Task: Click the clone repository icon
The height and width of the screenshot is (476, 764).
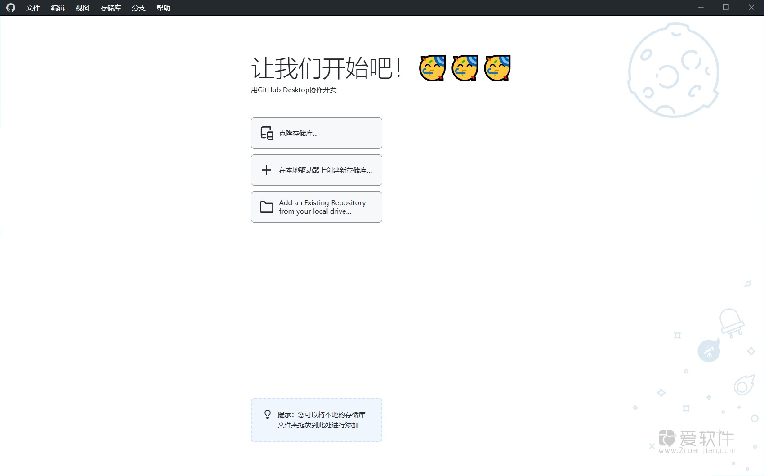Action: [267, 133]
